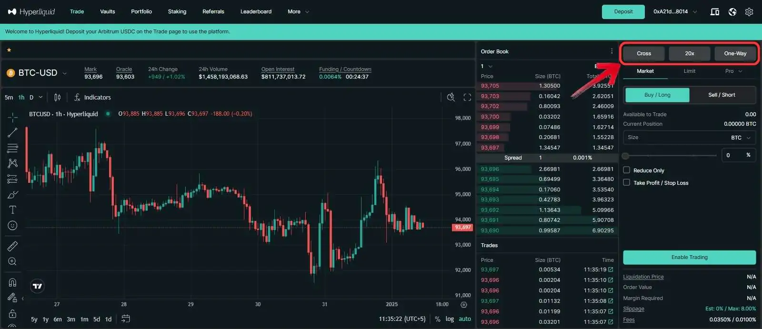Toggle lock all drawings
Viewport: 762px width, 329px height.
click(x=13, y=314)
